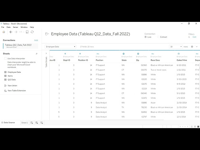Viewport: 200px width, 150px height.
Task: Click the database cylinder icon beside the title
Action: coord(47,34)
